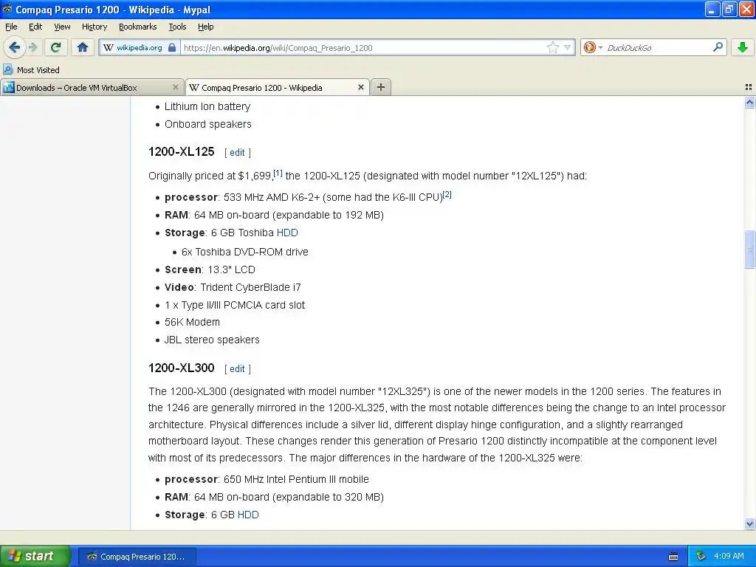Click the scrollbar up arrow
The width and height of the screenshot is (756, 567).
pyautogui.click(x=749, y=102)
